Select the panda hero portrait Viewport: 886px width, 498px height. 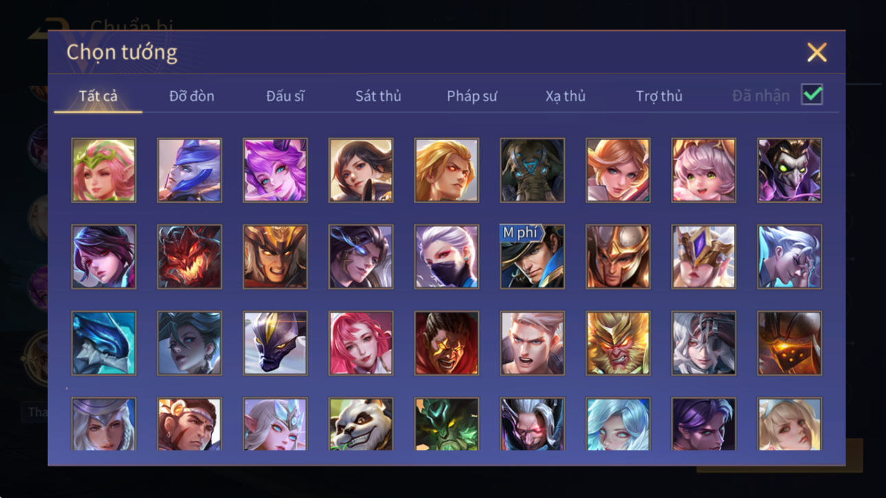click(x=361, y=425)
